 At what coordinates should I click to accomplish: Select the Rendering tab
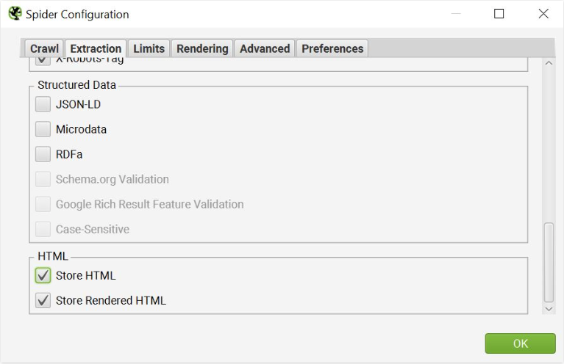202,48
